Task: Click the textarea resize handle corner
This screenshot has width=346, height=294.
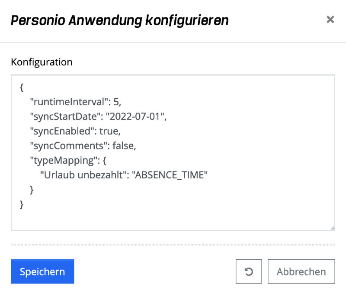Action: (333, 228)
